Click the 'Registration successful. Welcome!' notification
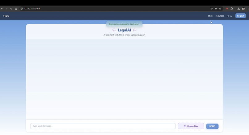Image resolution: width=249 pixels, height=135 pixels. point(124,24)
